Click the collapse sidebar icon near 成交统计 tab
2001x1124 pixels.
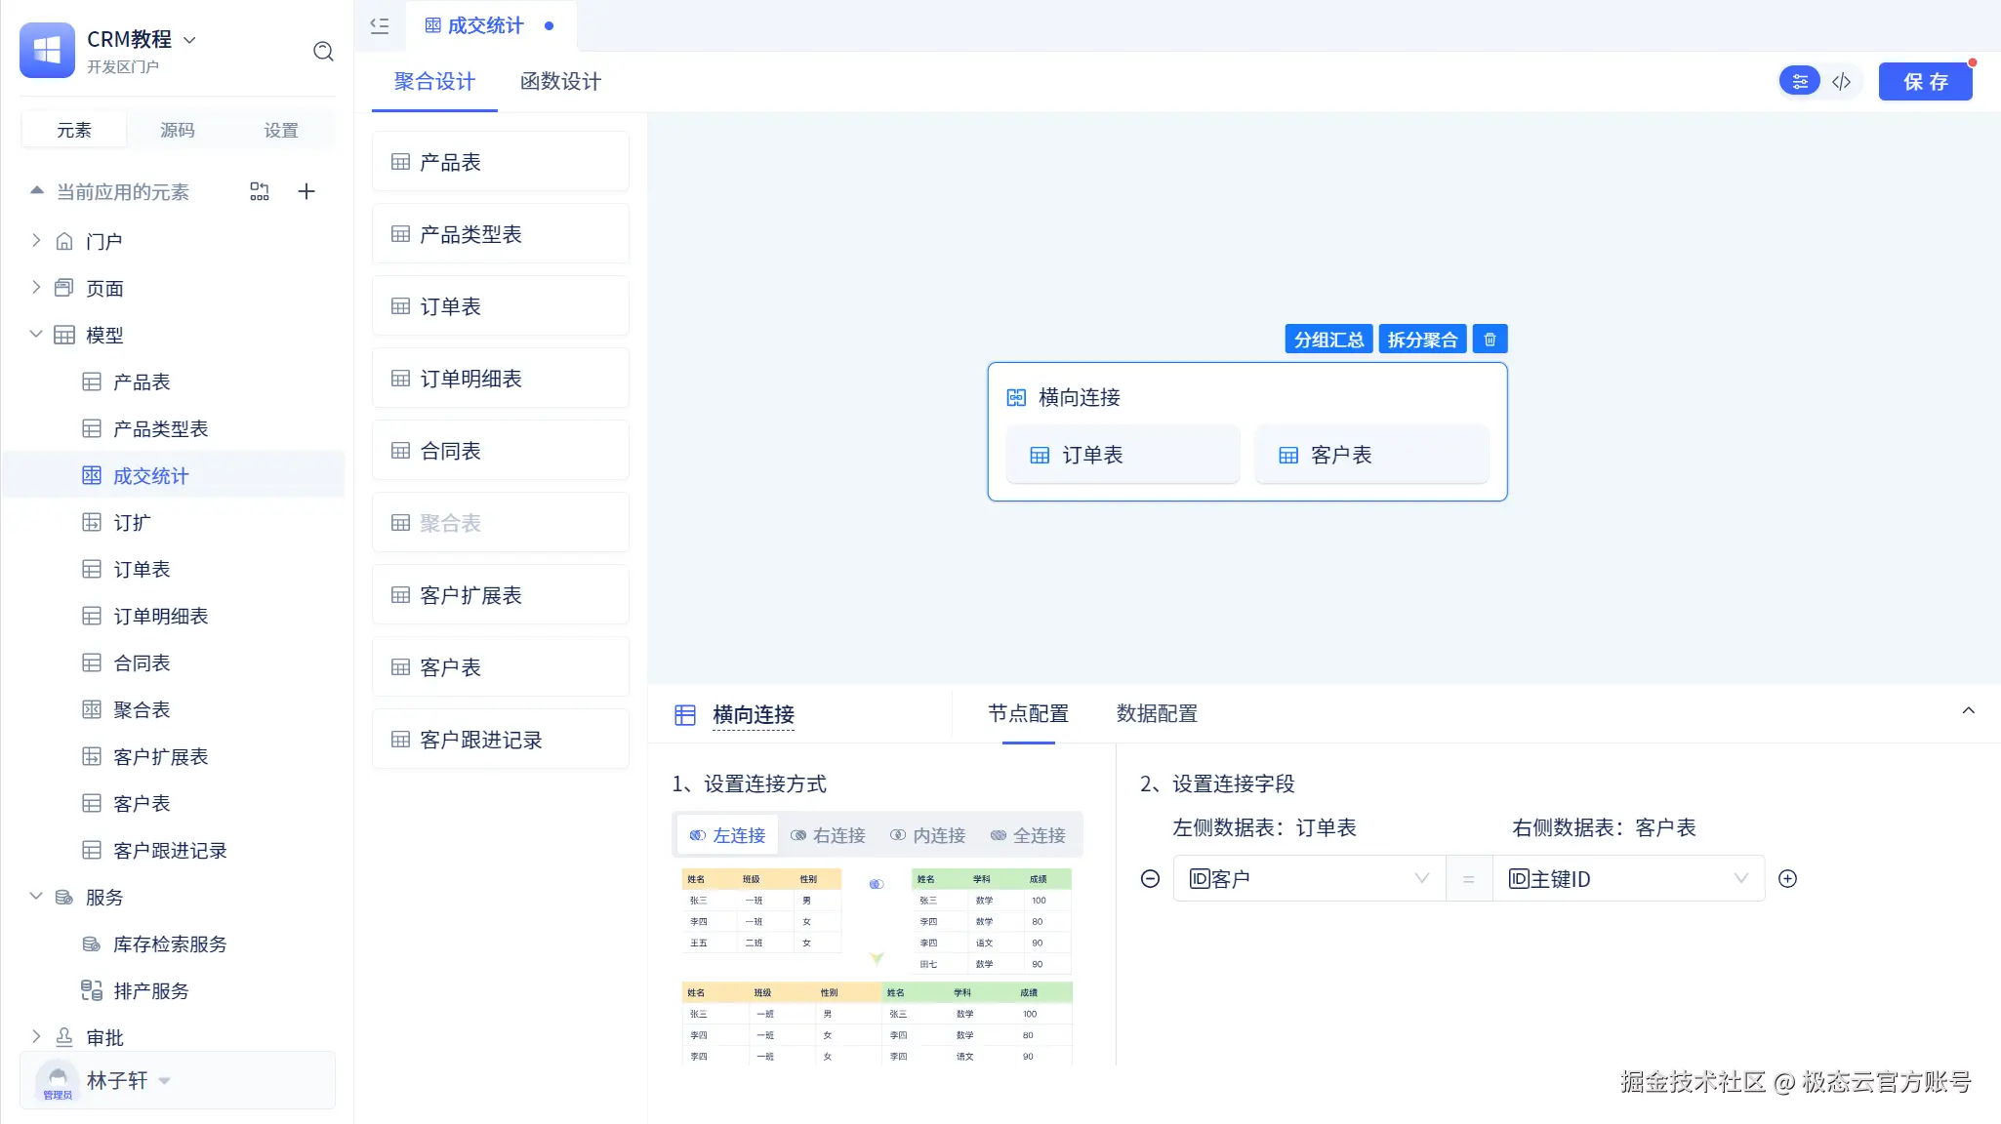coord(380,26)
